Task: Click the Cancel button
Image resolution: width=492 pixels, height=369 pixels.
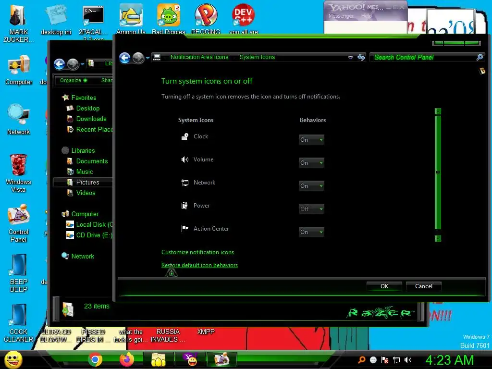Action: click(x=424, y=286)
